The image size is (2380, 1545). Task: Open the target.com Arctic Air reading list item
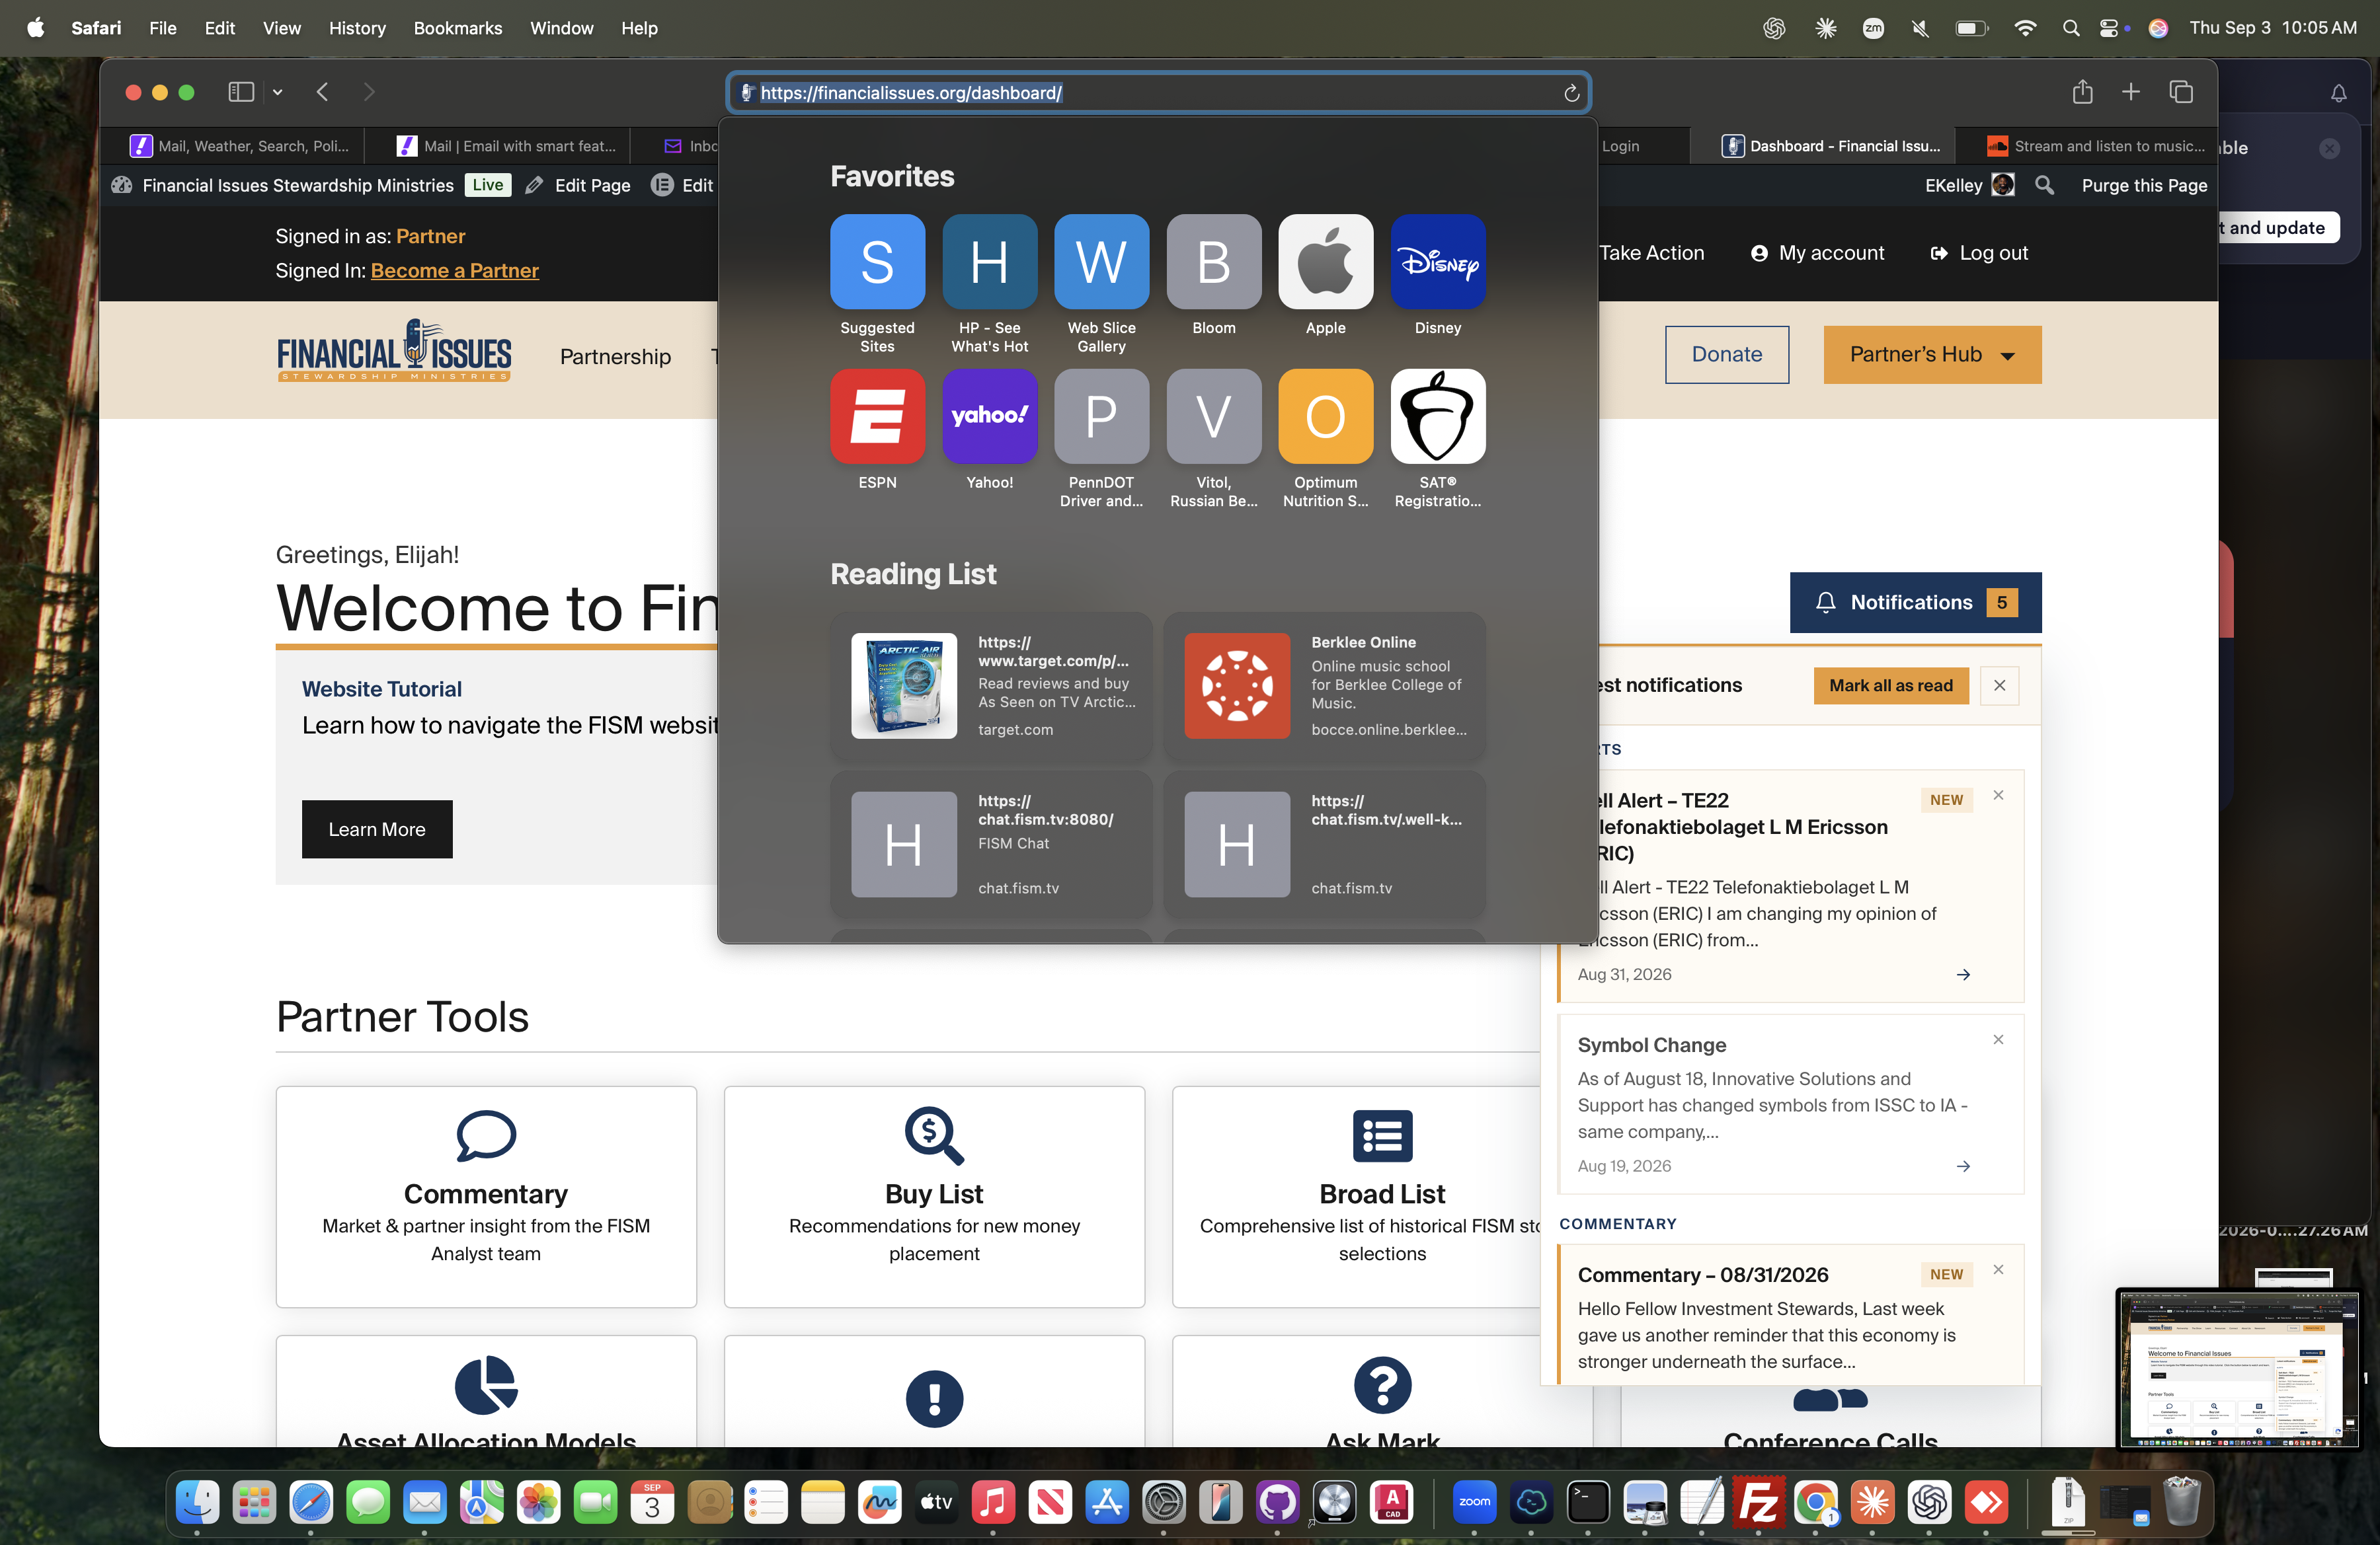click(x=991, y=685)
